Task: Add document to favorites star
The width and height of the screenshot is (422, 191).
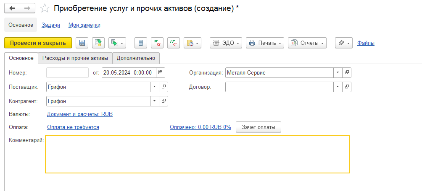Action: pyautogui.click(x=44, y=8)
